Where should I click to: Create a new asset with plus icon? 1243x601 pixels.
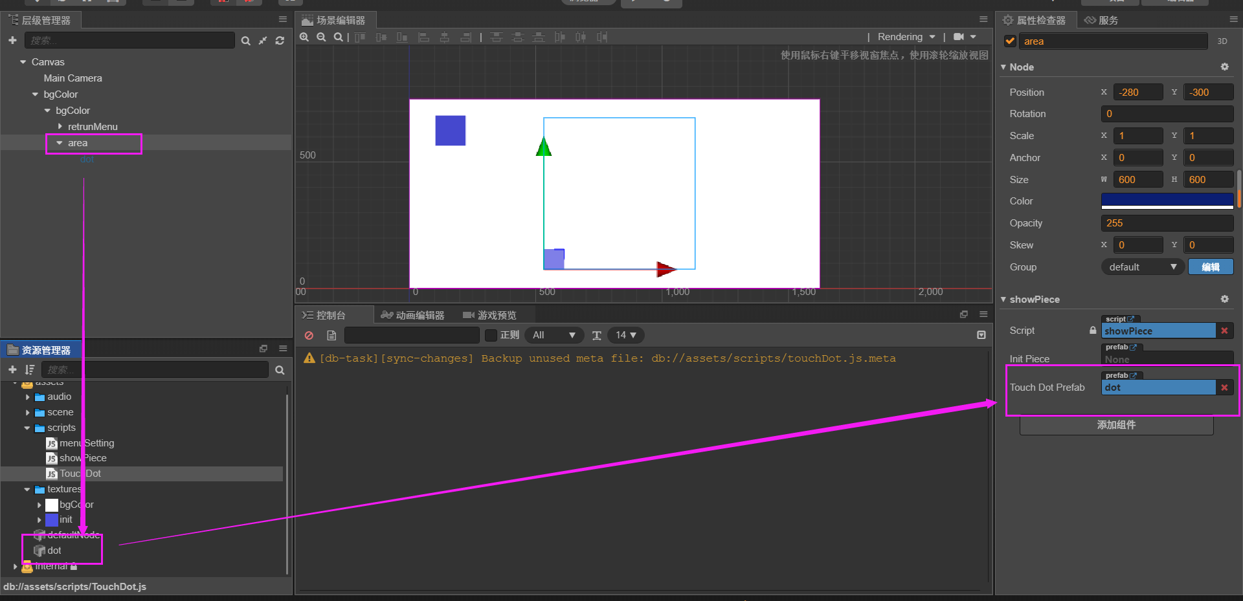(12, 369)
